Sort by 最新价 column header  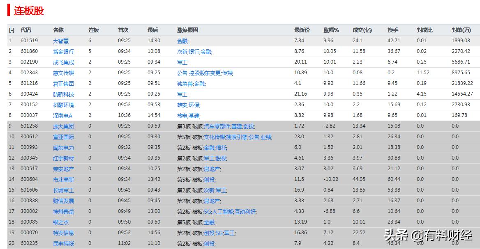[x=302, y=30]
